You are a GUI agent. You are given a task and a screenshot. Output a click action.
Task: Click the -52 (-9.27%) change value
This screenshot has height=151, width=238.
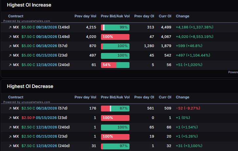click(x=188, y=108)
